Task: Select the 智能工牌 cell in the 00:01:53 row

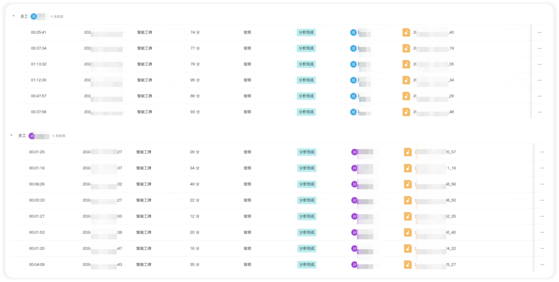Action: tap(144, 232)
